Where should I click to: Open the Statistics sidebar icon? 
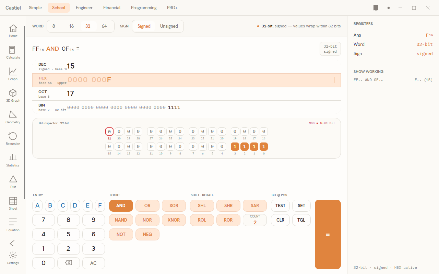pyautogui.click(x=13, y=160)
